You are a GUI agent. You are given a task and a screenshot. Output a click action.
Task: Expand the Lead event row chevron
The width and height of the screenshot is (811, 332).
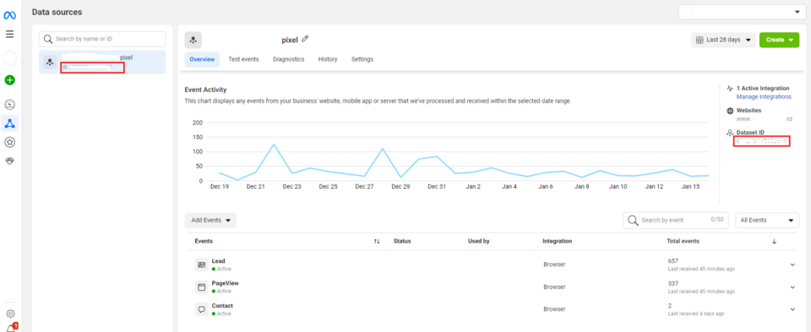coord(792,265)
